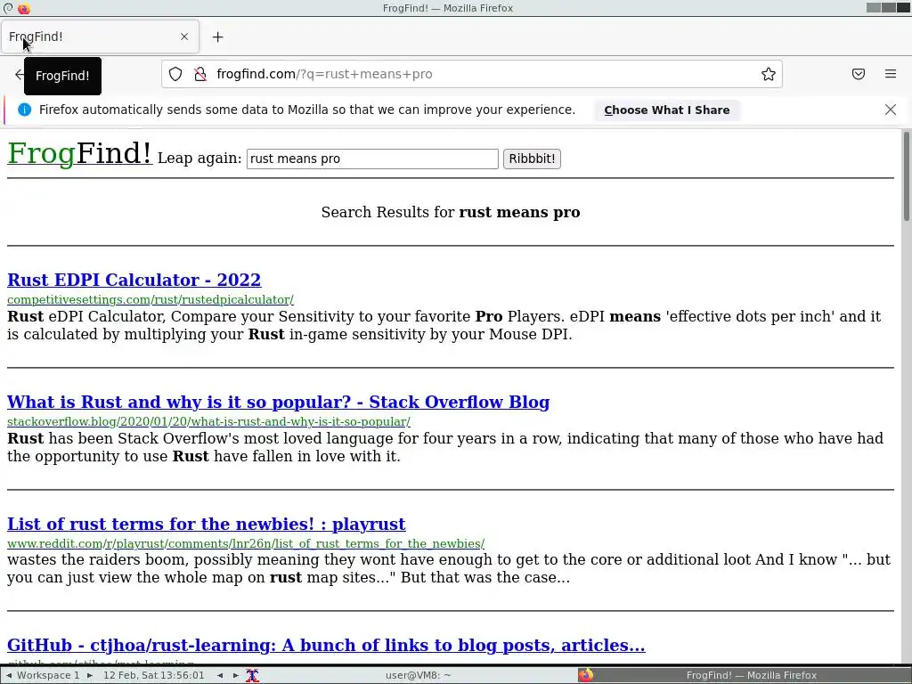912x684 pixels.
Task: Focus the address bar showing frogfind.com
Action: pyautogui.click(x=472, y=74)
